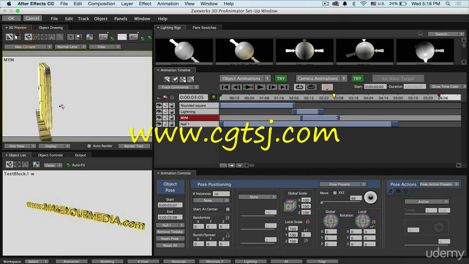
Task: Open the Pose Presets dropdown
Action: pos(343,184)
